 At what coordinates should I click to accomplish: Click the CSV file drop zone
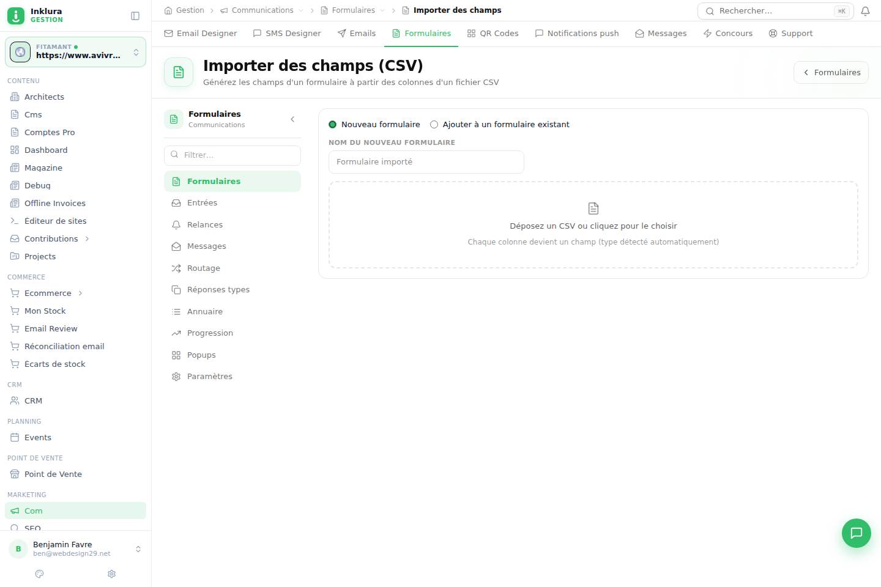point(593,224)
